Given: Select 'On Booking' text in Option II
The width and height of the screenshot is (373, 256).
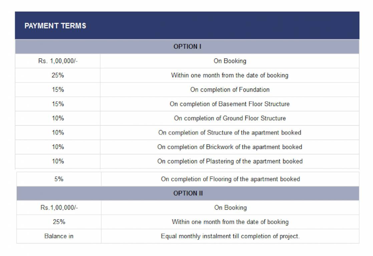Looking at the screenshot, I should point(230,208).
